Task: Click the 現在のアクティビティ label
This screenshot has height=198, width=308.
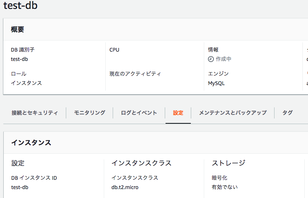Action: pyautogui.click(x=135, y=74)
